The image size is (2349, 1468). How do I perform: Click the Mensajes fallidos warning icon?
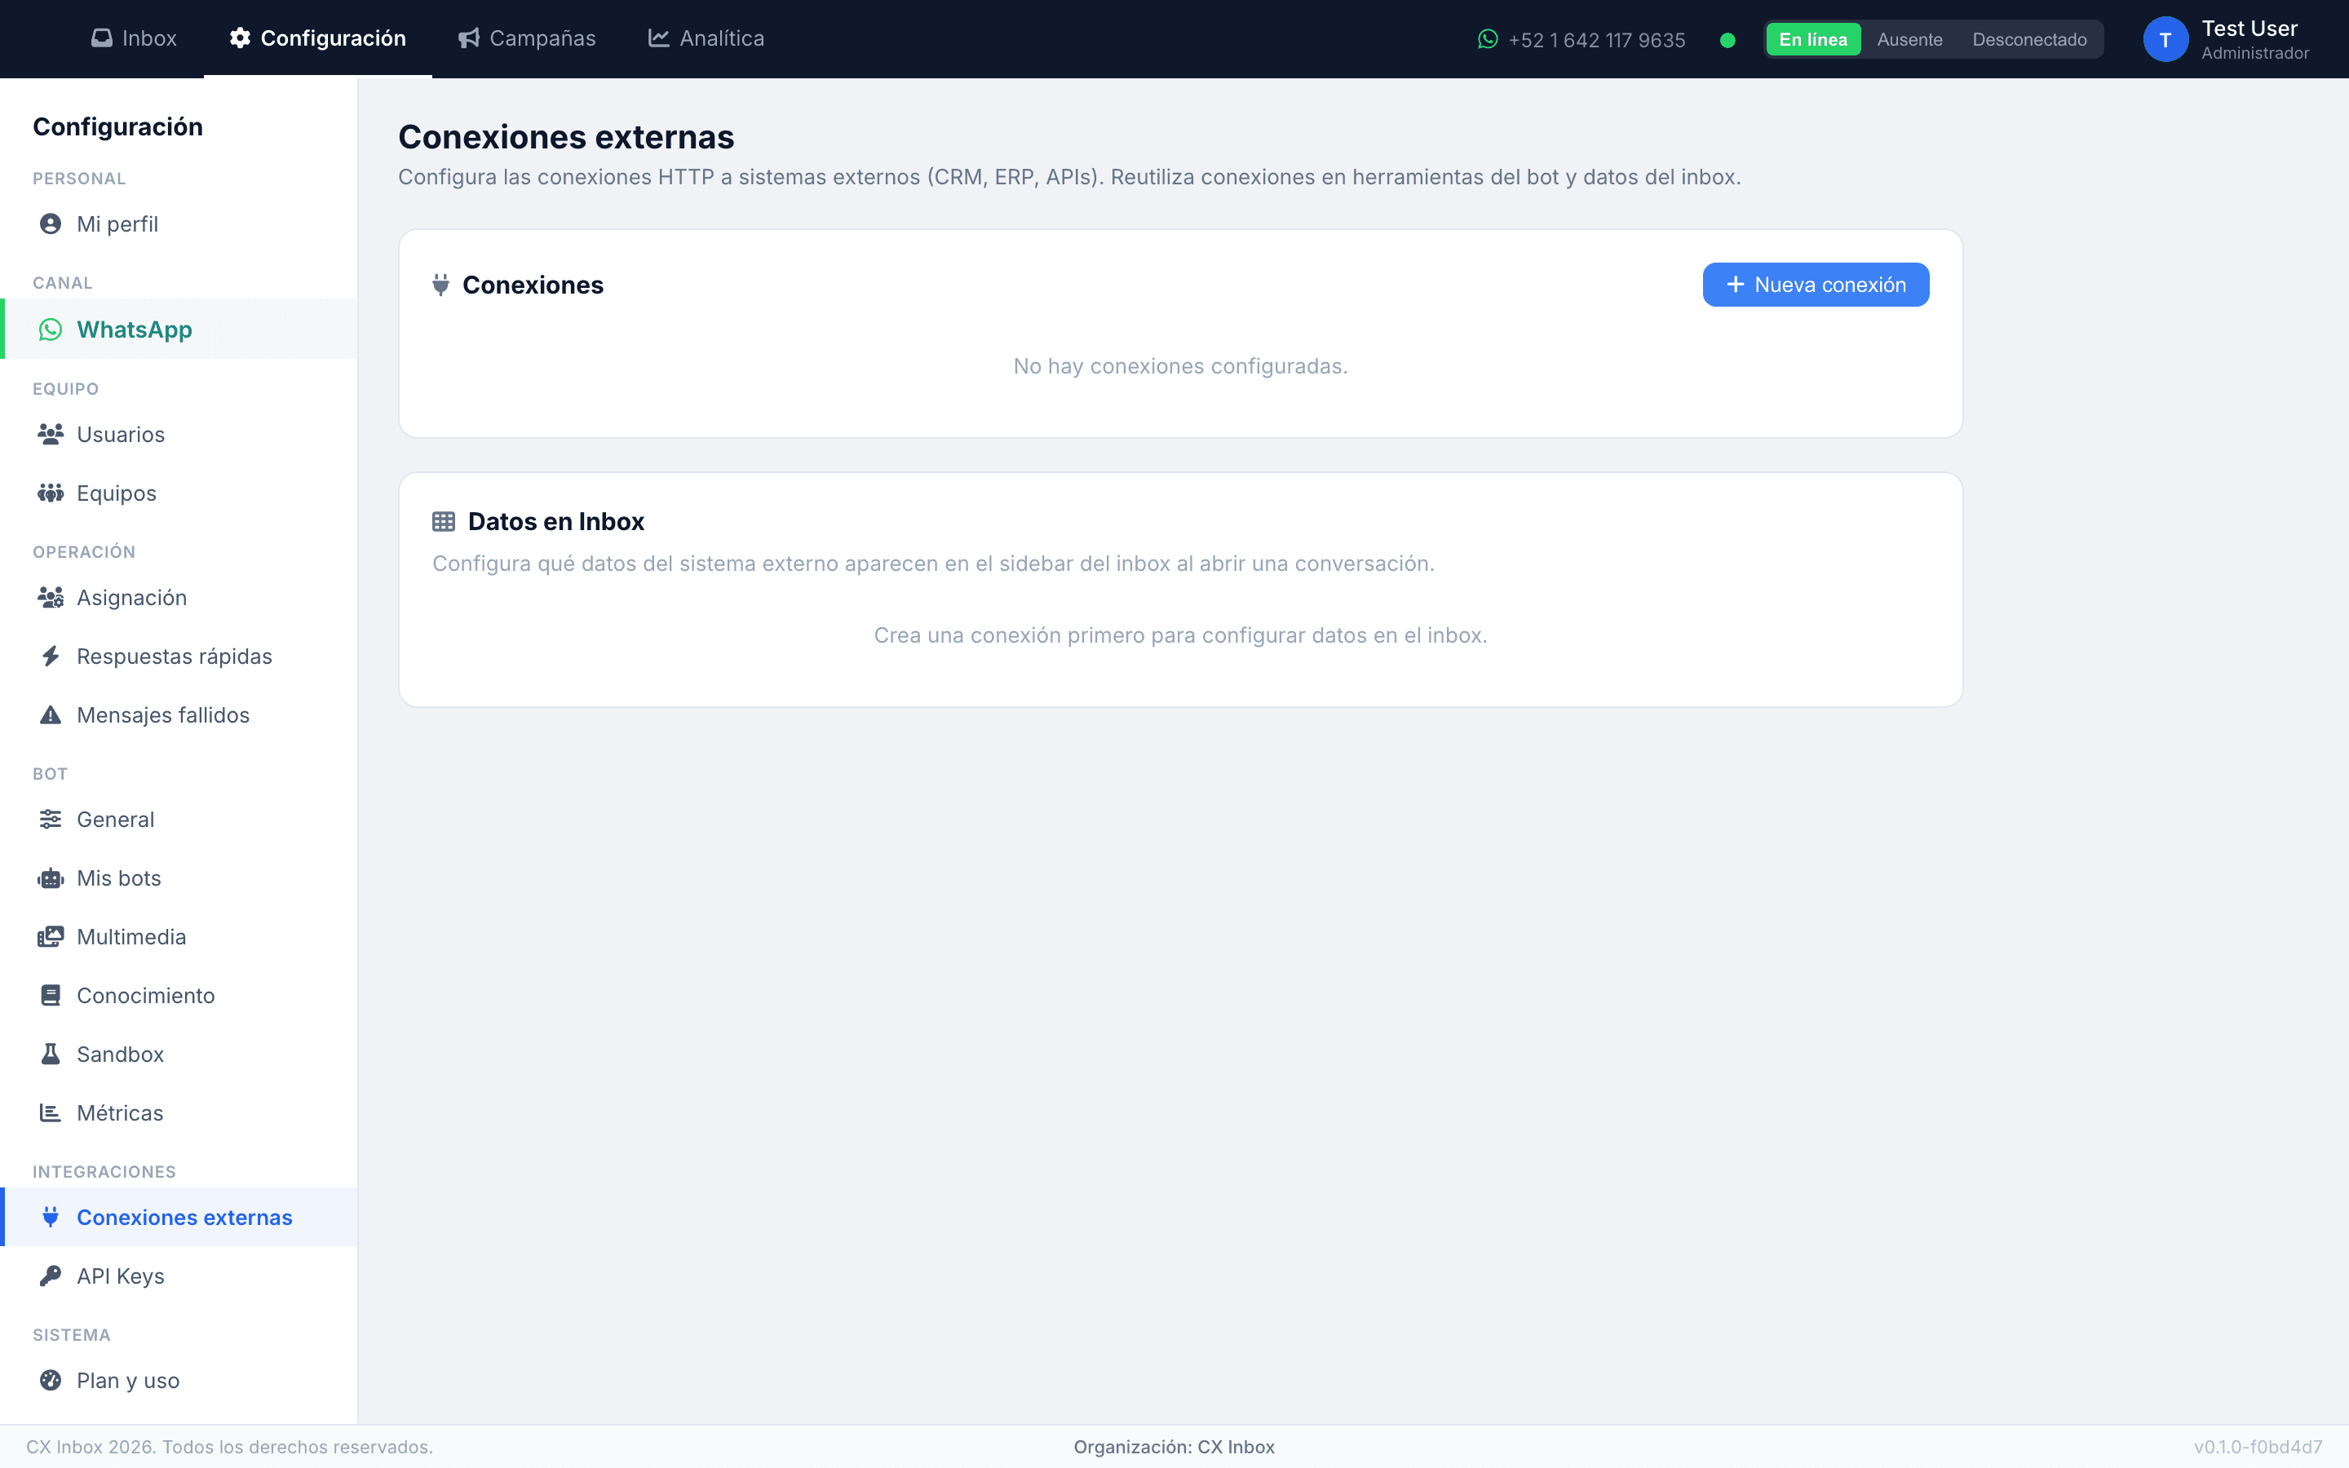pos(51,715)
